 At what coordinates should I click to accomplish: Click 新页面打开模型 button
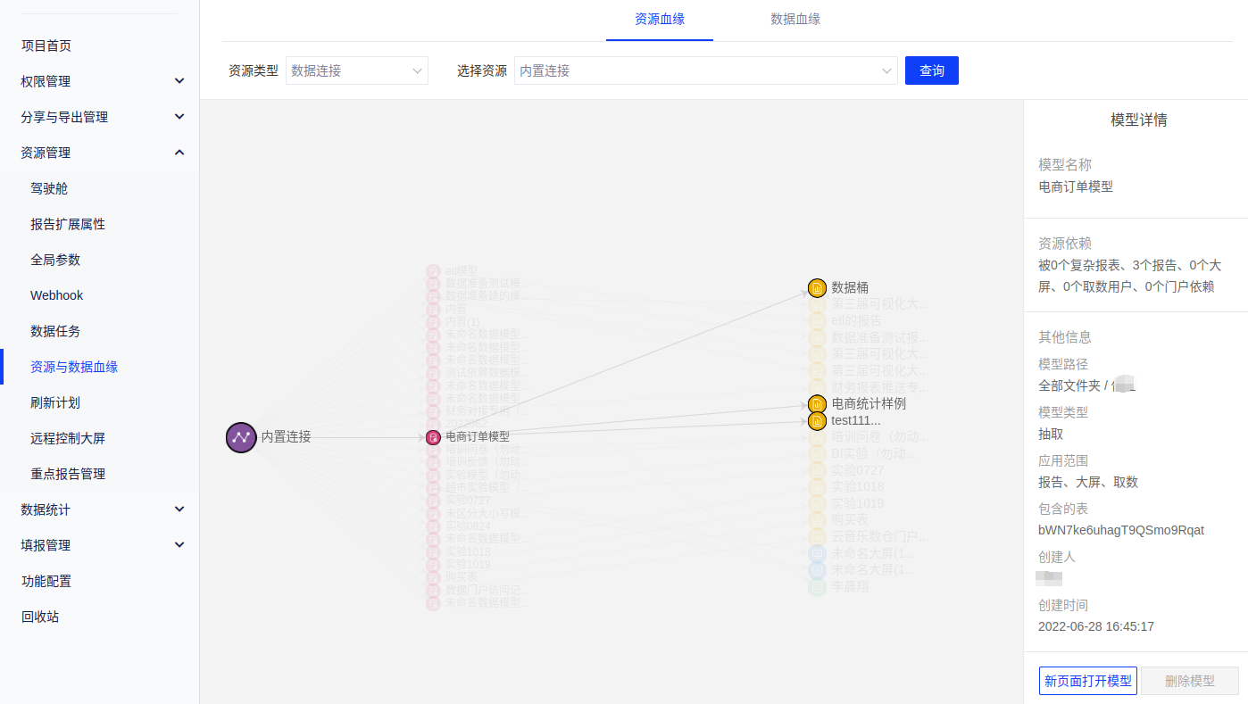point(1087,681)
